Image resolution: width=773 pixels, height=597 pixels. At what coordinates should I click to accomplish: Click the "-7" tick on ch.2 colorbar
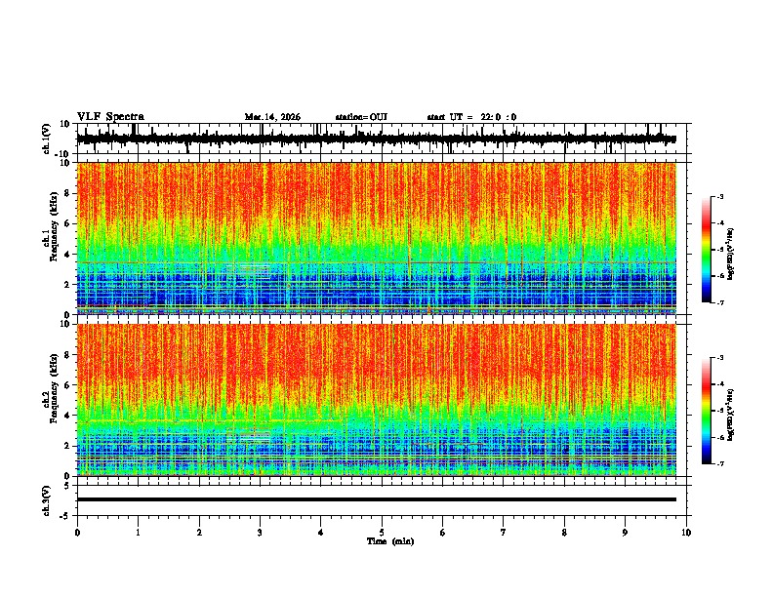tap(719, 463)
